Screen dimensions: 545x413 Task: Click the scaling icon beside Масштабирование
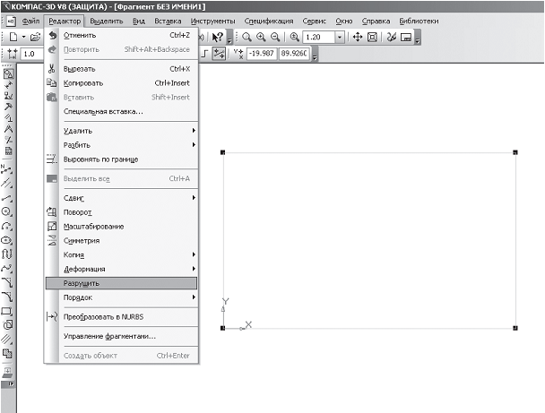point(52,226)
